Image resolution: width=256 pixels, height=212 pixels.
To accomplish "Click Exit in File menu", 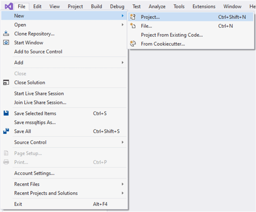I will [x=18, y=204].
